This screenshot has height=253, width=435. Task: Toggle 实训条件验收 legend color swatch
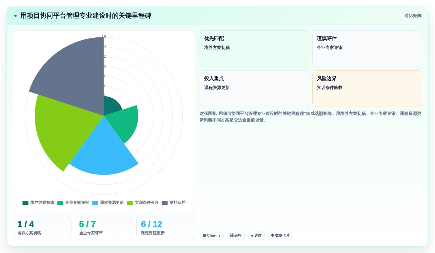130,203
